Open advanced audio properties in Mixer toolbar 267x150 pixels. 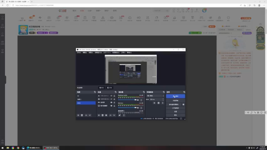click(120, 115)
